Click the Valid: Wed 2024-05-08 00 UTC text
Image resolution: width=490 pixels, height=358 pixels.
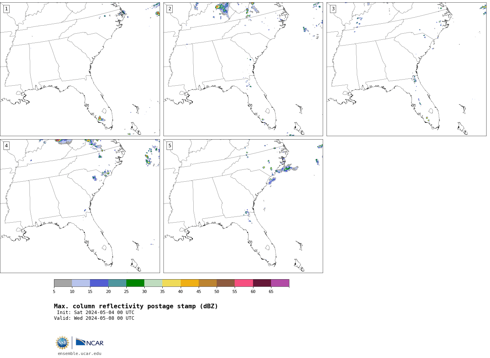tap(94, 318)
